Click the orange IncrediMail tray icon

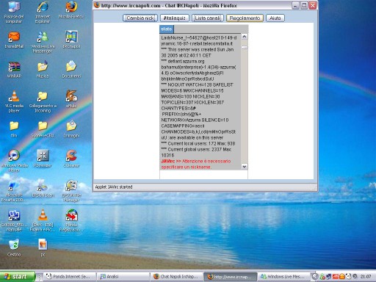(342, 277)
